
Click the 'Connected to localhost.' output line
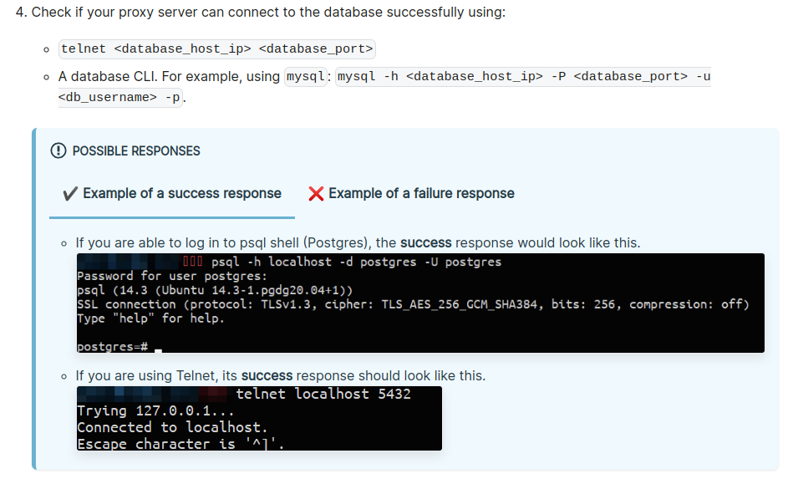tap(172, 427)
